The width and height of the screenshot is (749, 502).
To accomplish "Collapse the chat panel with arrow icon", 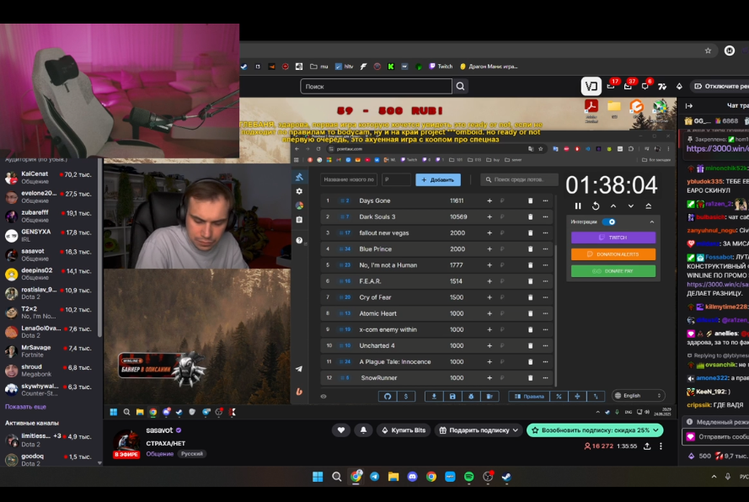I will [689, 105].
